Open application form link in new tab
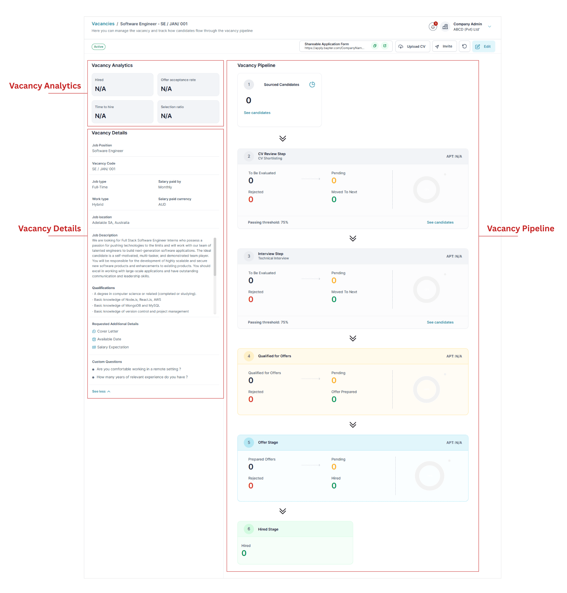 pos(385,46)
